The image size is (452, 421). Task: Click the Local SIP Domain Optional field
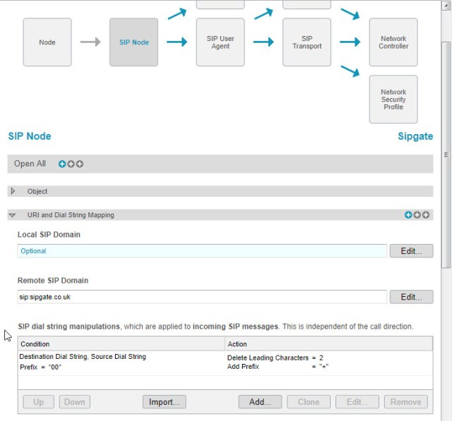(x=202, y=251)
